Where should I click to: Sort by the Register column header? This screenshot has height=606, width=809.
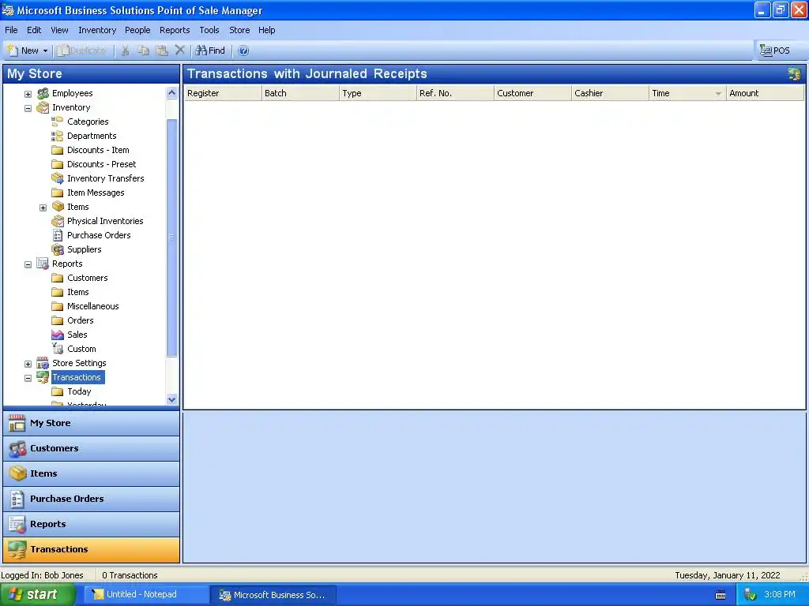(223, 93)
